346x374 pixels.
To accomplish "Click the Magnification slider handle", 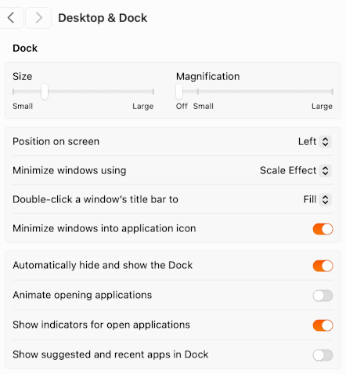I will 179,92.
